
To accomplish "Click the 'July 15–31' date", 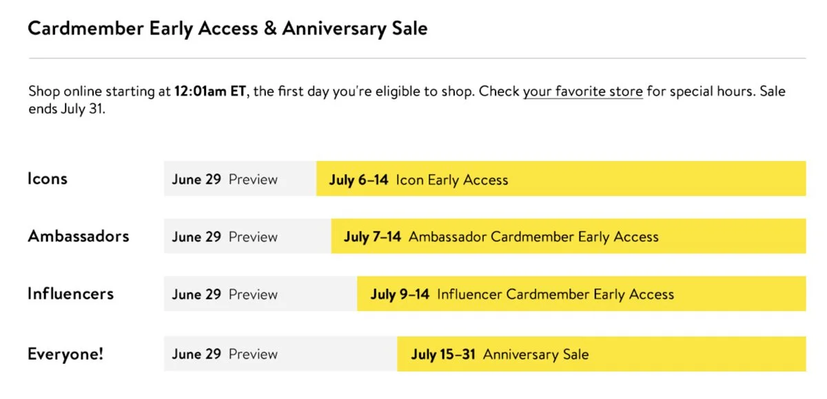I will (443, 355).
